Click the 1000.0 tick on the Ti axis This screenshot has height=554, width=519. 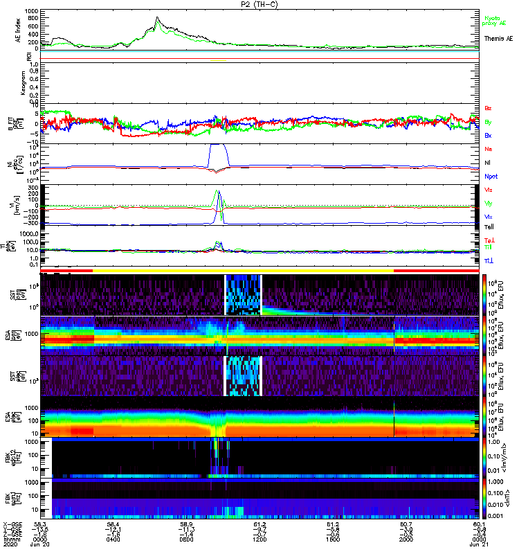28,234
